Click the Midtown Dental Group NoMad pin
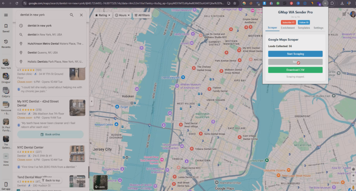 (x=221, y=71)
